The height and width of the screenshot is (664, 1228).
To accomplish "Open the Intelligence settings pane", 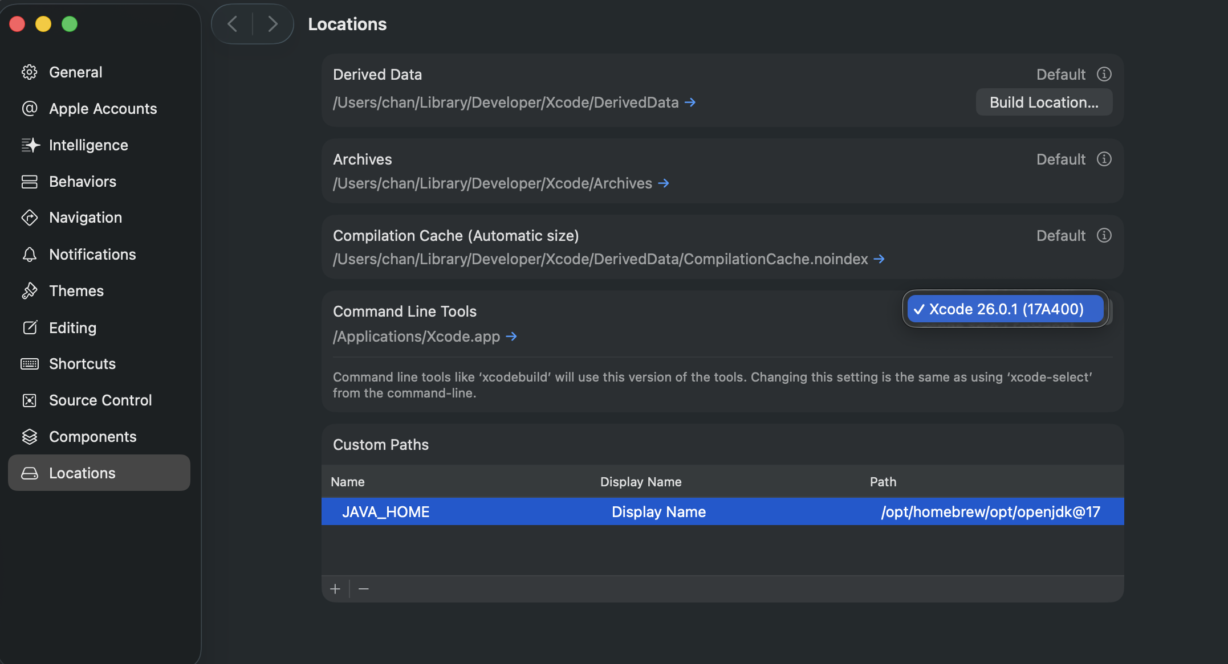I will (x=88, y=145).
